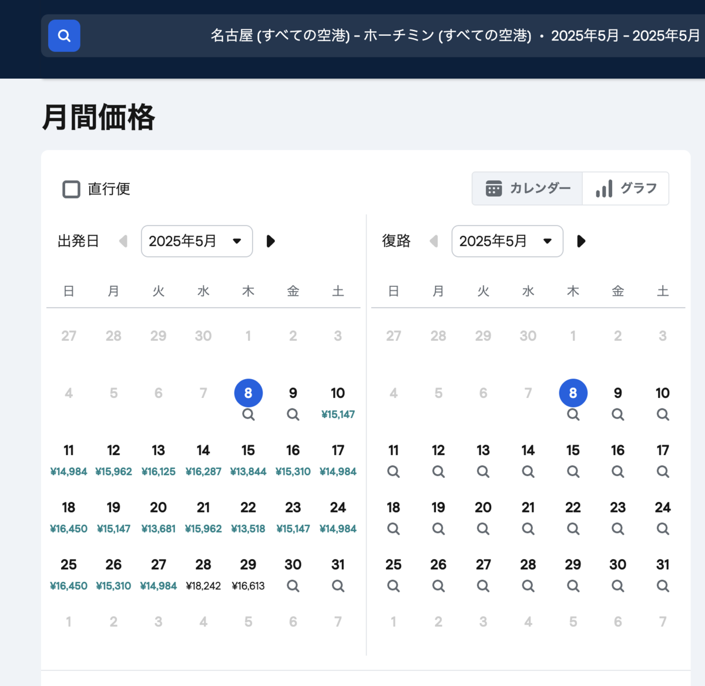The width and height of the screenshot is (705, 686).
Task: Select departure date 12 at ¥15,962
Action: click(x=113, y=460)
